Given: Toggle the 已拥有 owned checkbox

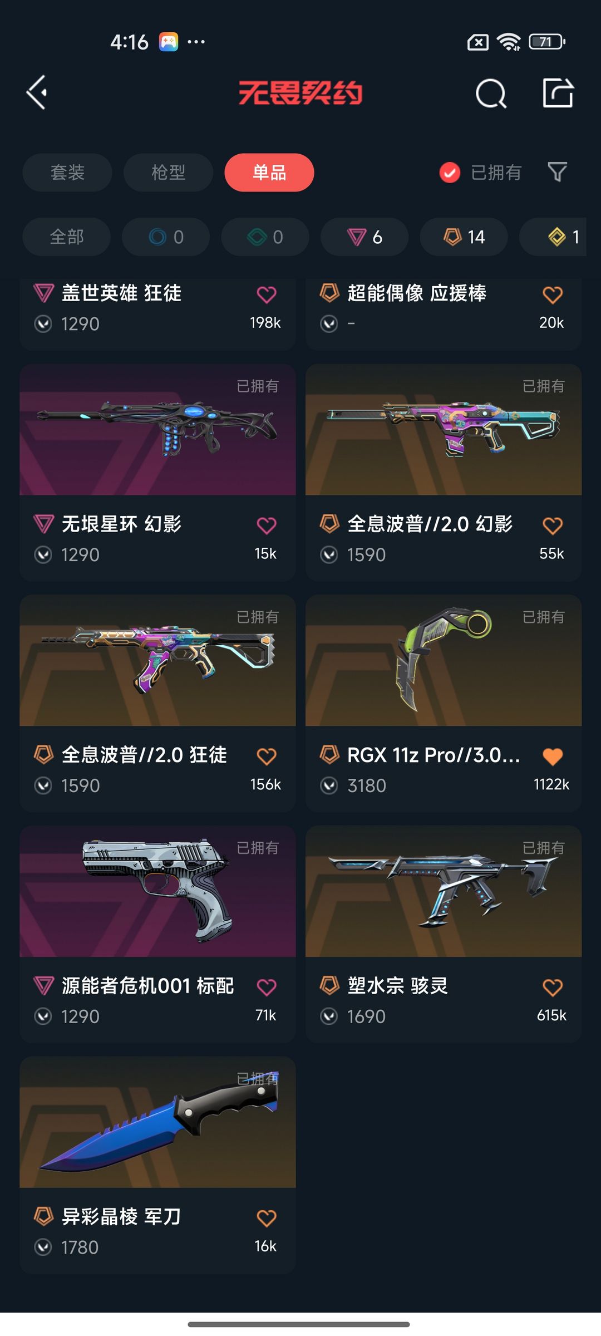Looking at the screenshot, I should click(x=450, y=173).
